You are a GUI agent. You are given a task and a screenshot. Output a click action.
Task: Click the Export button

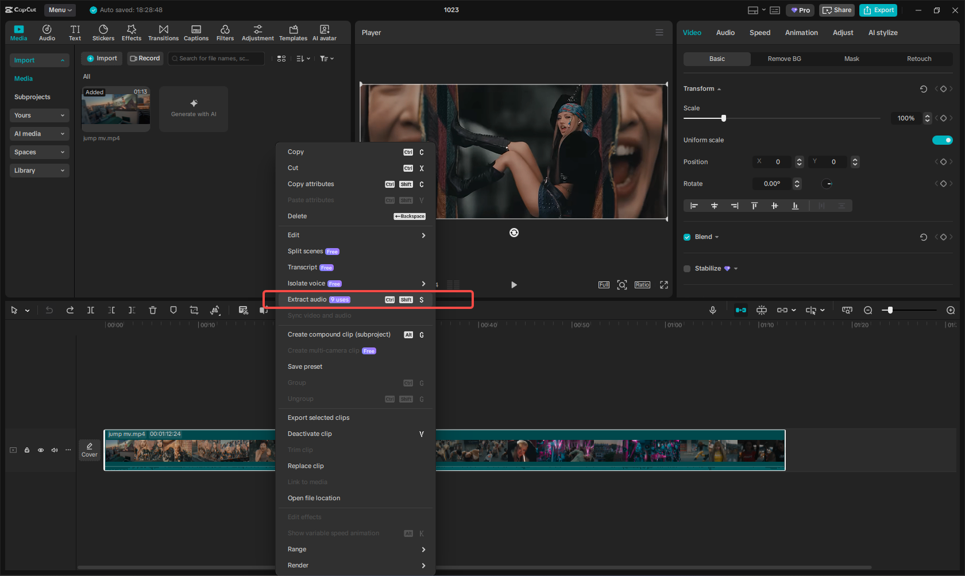pos(878,10)
